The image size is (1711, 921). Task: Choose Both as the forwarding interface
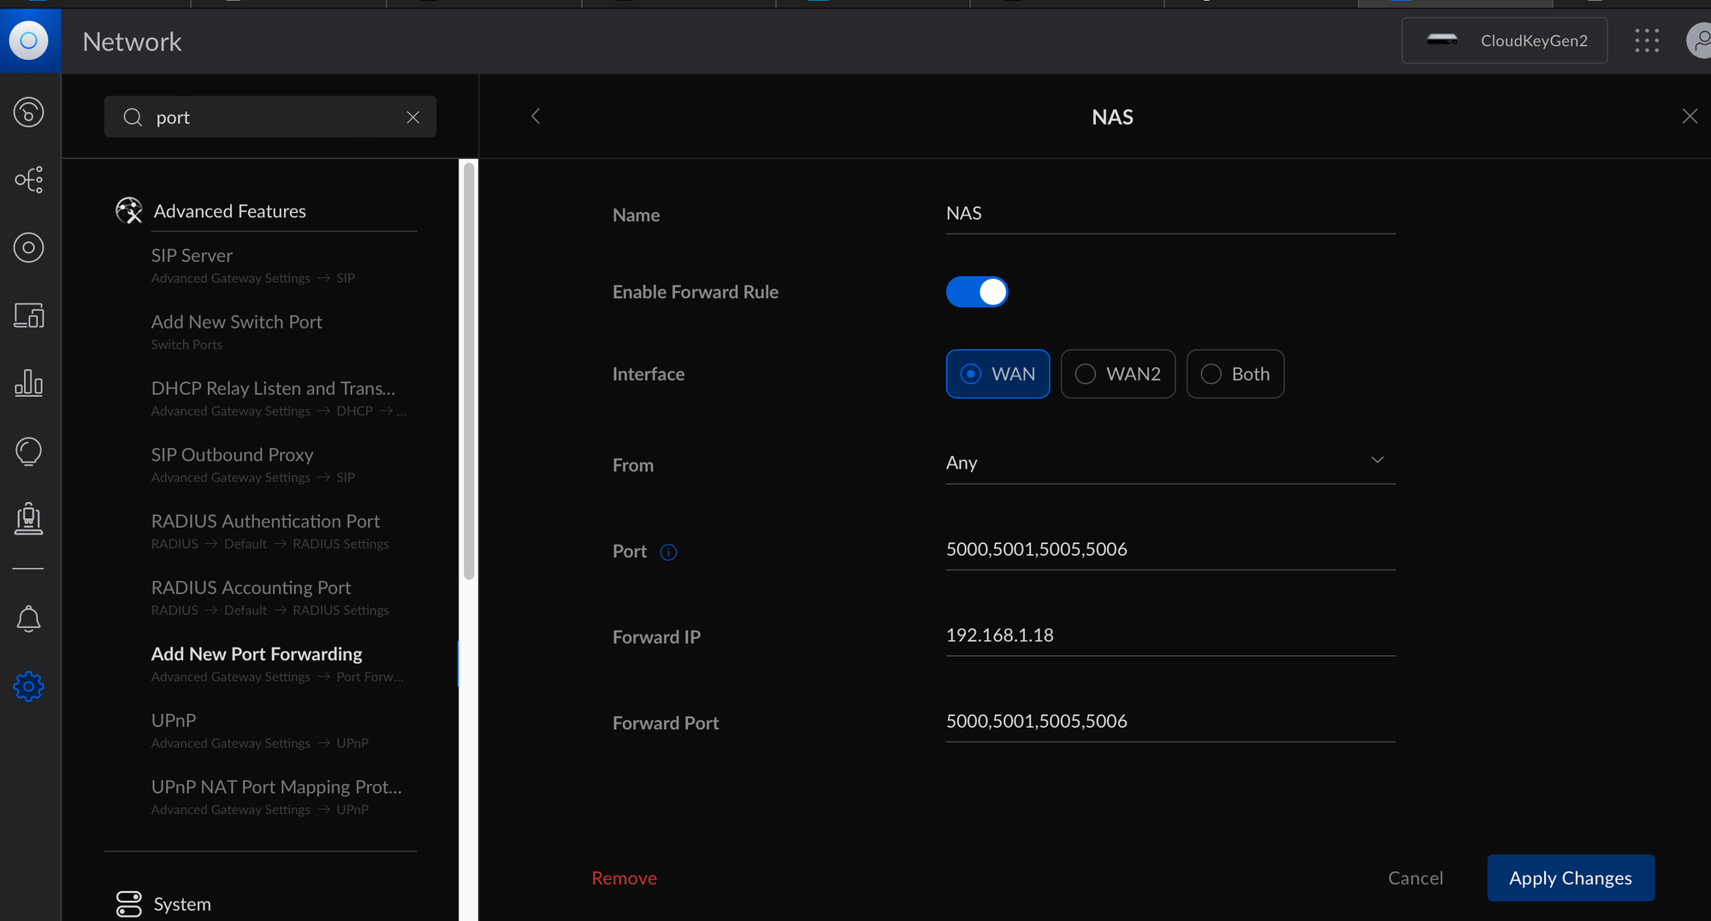click(x=1234, y=374)
